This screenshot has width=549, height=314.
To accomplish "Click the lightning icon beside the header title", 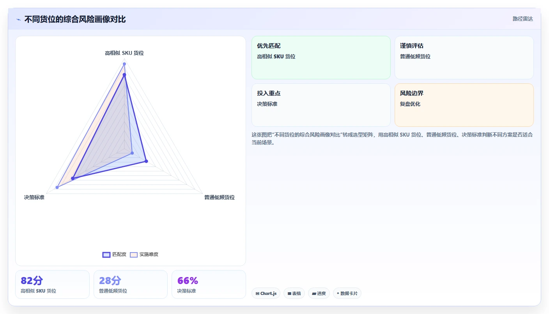I will click(18, 19).
